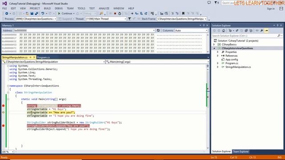Click the Find in Files icon
285x160 pixels.
[101, 13]
